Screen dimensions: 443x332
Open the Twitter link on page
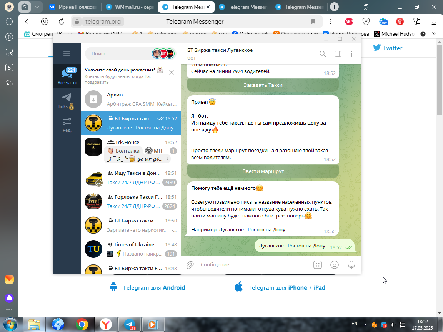(x=387, y=48)
